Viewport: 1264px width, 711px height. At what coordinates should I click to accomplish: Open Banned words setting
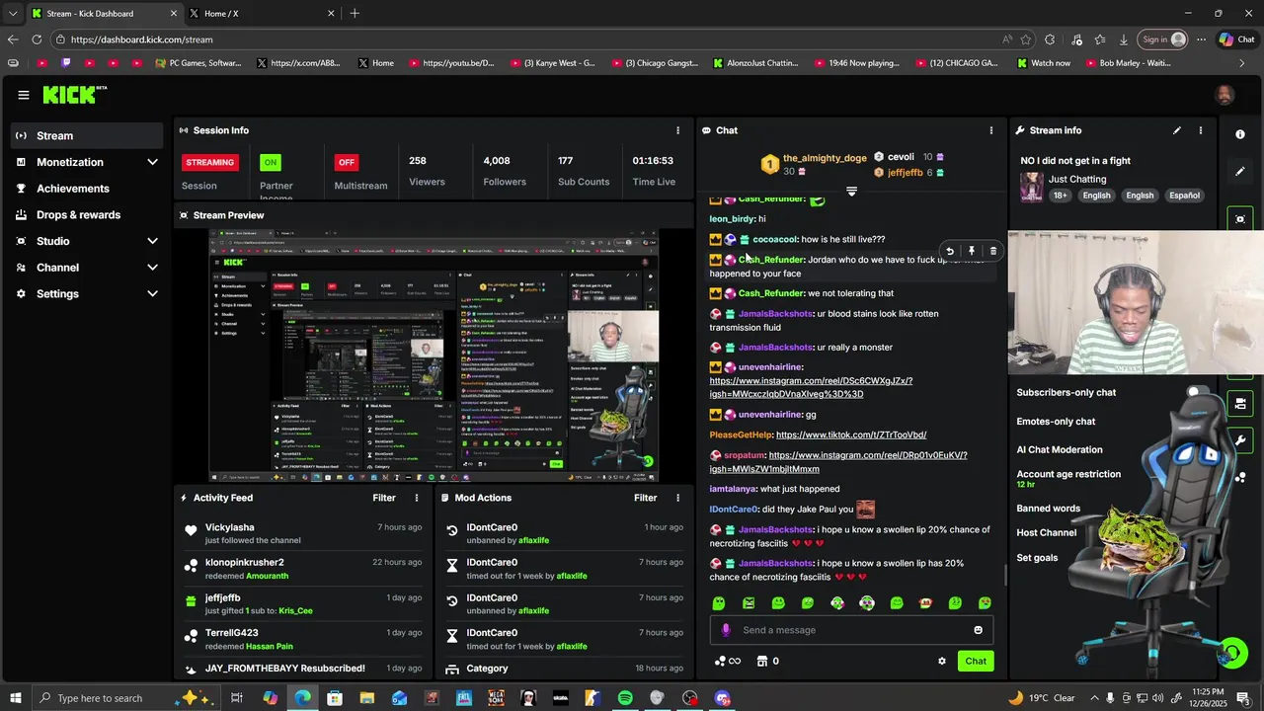pos(1049,509)
